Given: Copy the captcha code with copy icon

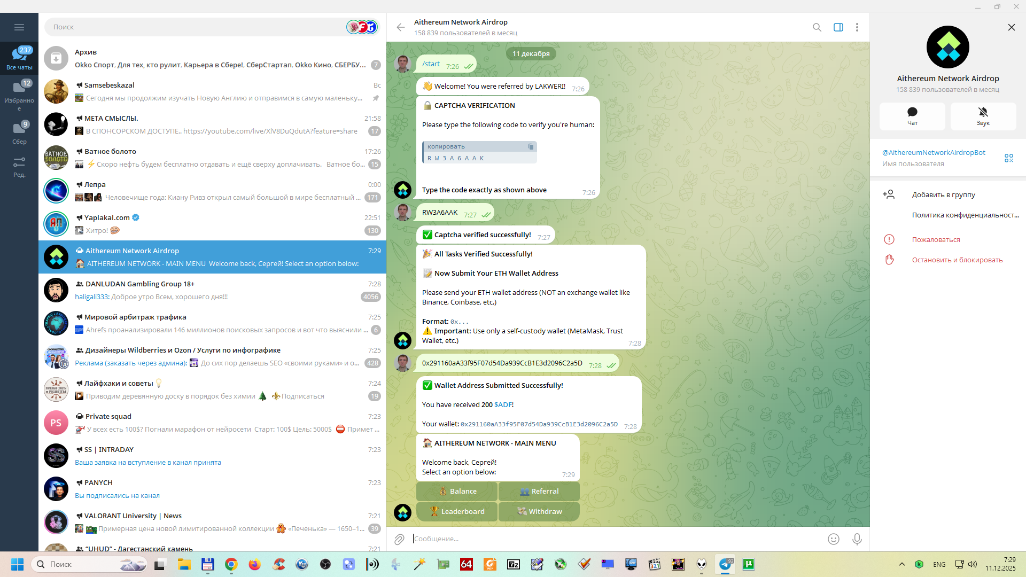Looking at the screenshot, I should click(x=531, y=146).
